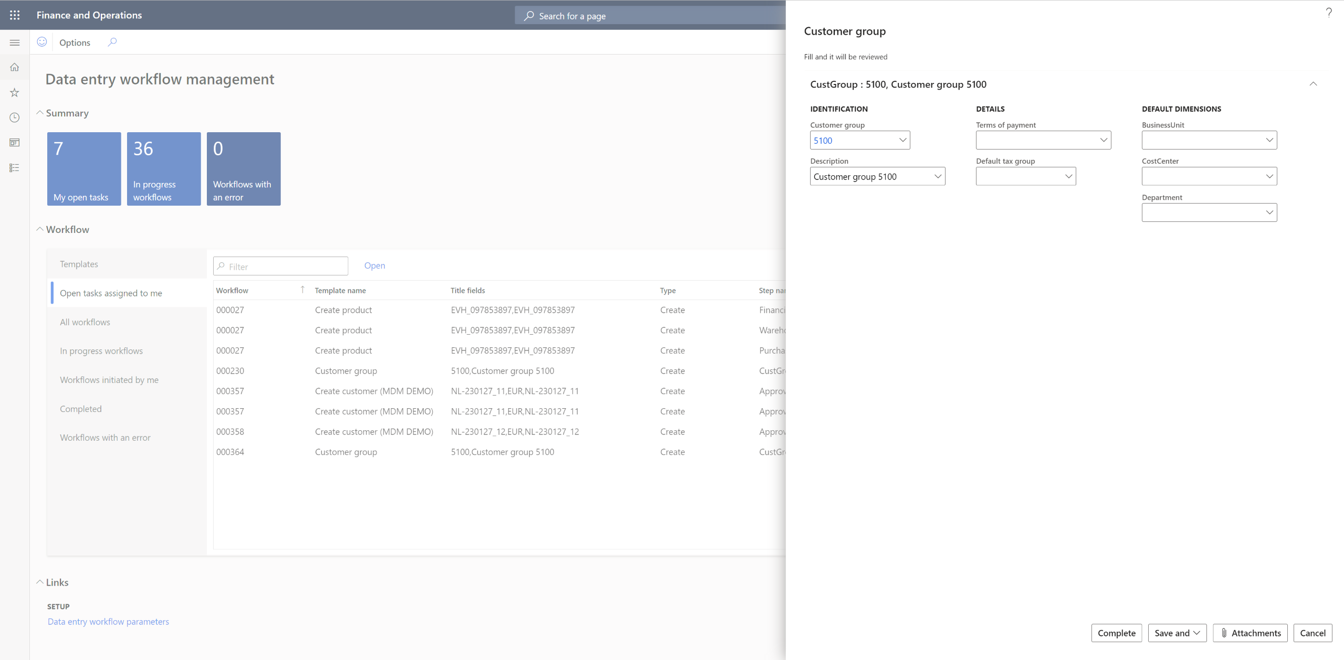This screenshot has height=660, width=1344.
Task: Expand the Terms of payment dropdown
Action: (1104, 140)
